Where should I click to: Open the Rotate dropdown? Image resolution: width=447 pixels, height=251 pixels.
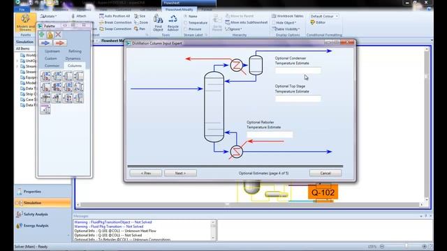48,16
